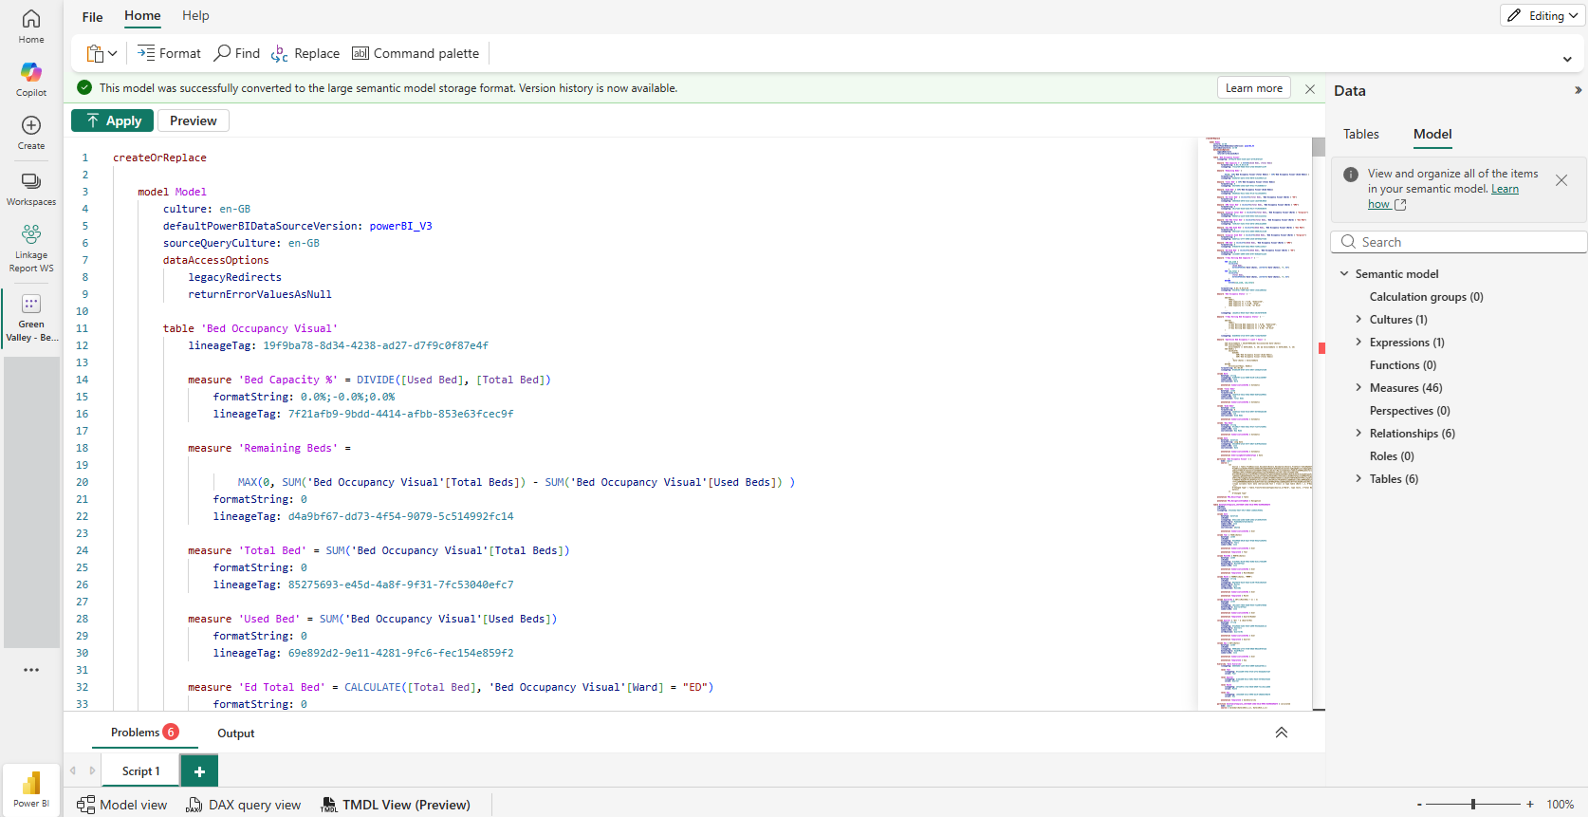1589x817 pixels.
Task: Expand the Problems panel upward
Action: (x=1282, y=733)
